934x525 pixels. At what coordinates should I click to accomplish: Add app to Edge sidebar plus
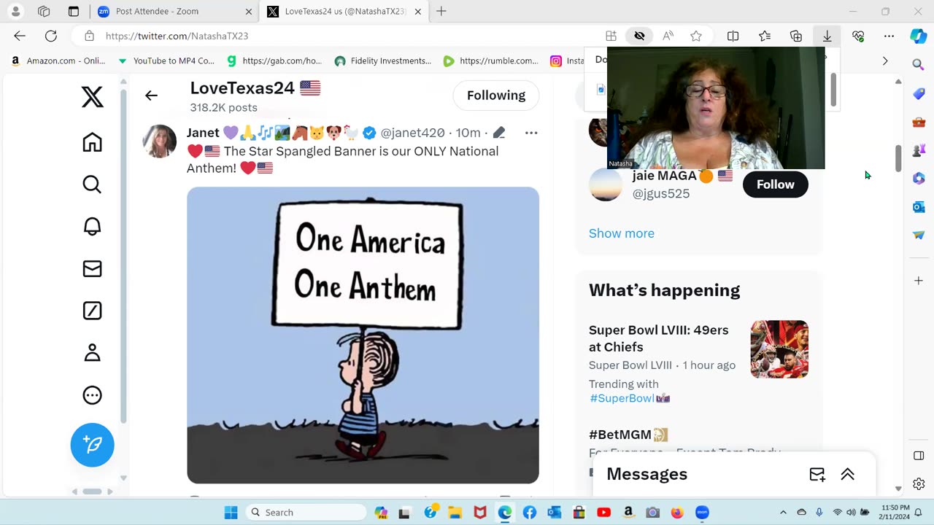(x=919, y=281)
